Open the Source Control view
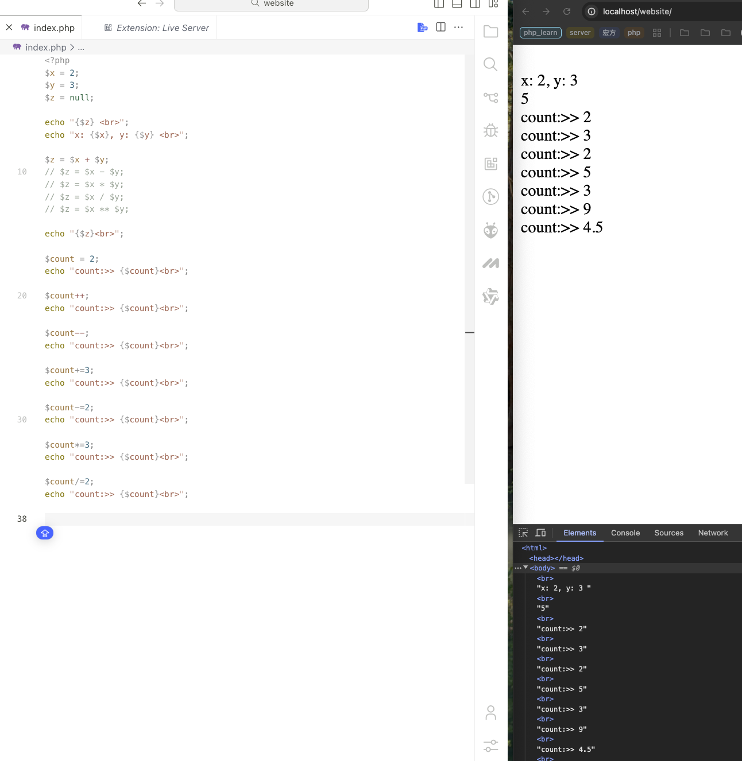742x761 pixels. click(x=490, y=98)
